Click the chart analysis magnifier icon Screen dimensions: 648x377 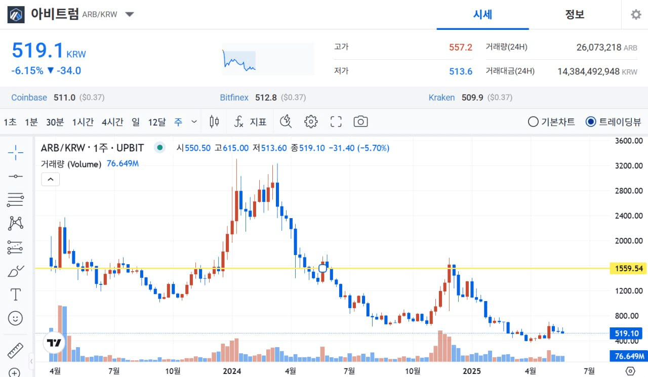point(287,121)
